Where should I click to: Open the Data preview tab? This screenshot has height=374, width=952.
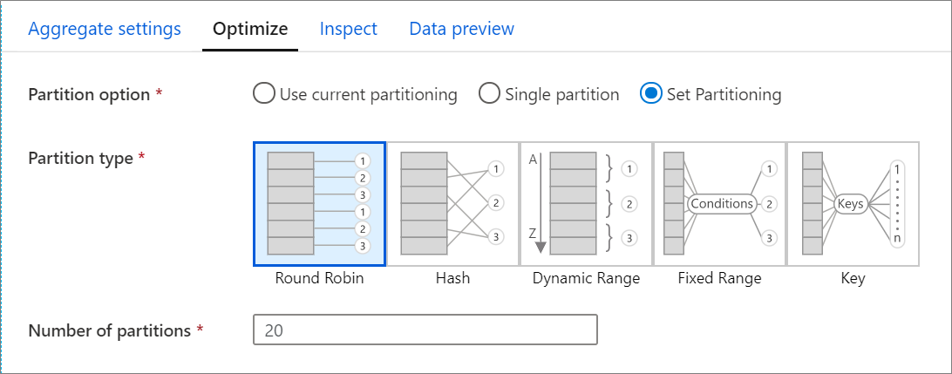pyautogui.click(x=462, y=29)
